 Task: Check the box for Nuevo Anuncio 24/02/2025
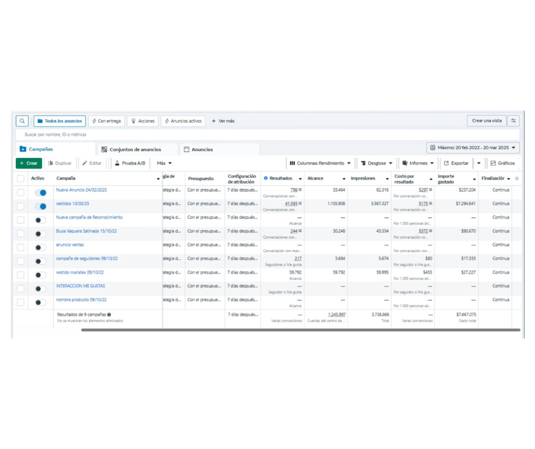coord(20,193)
